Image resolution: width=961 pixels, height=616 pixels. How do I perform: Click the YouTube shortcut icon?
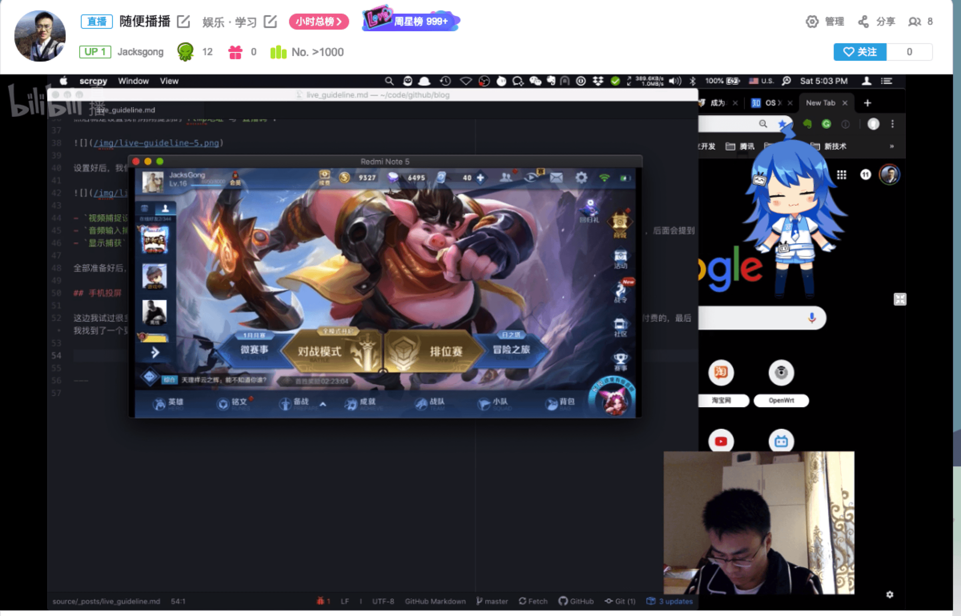tap(721, 441)
